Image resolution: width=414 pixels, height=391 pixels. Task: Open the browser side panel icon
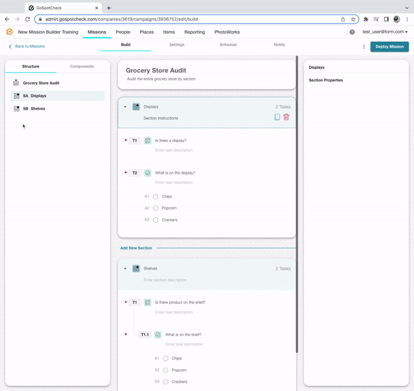click(386, 19)
